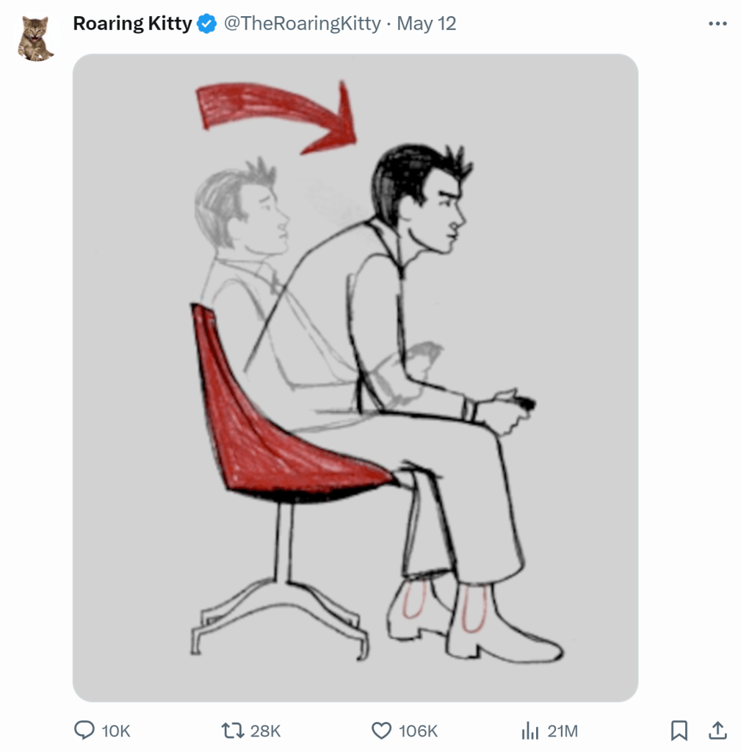Click the blue verified badge
Screen dimensions: 741x752
[207, 24]
